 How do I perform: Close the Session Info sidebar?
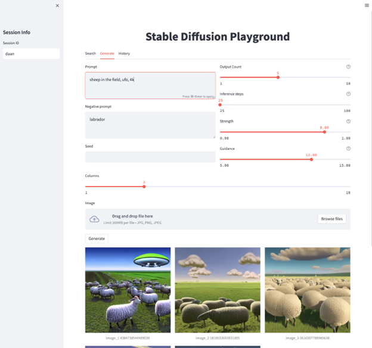(57, 6)
